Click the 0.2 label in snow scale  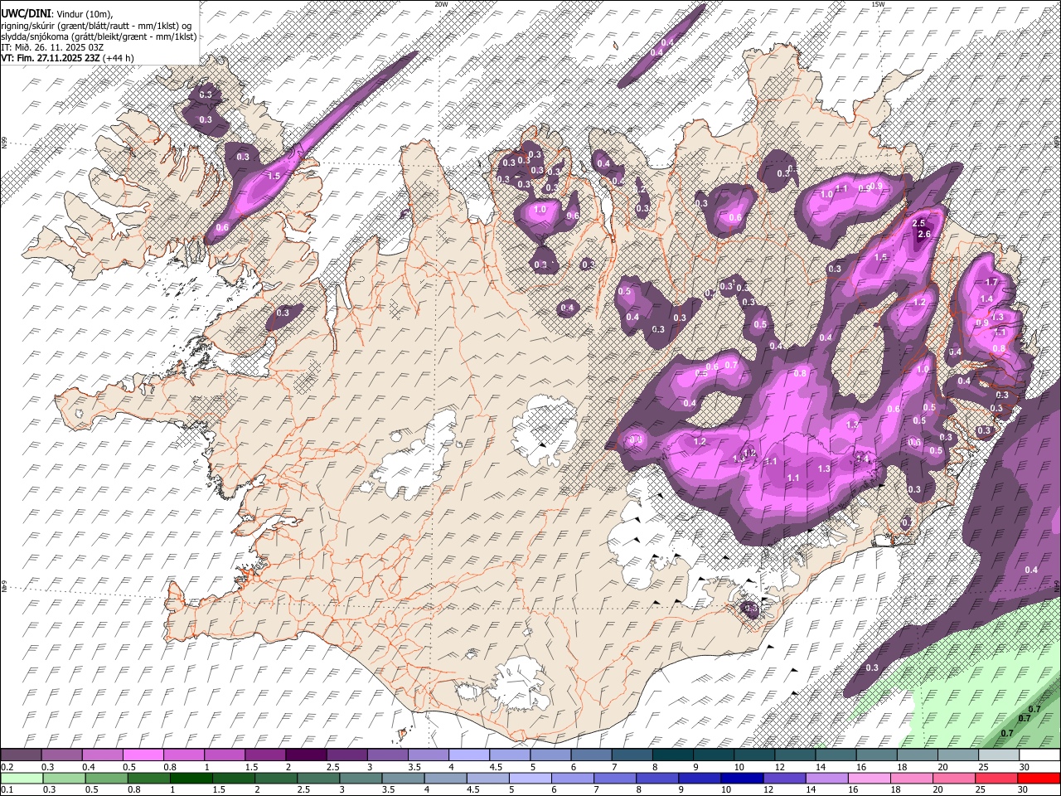tap(6, 767)
